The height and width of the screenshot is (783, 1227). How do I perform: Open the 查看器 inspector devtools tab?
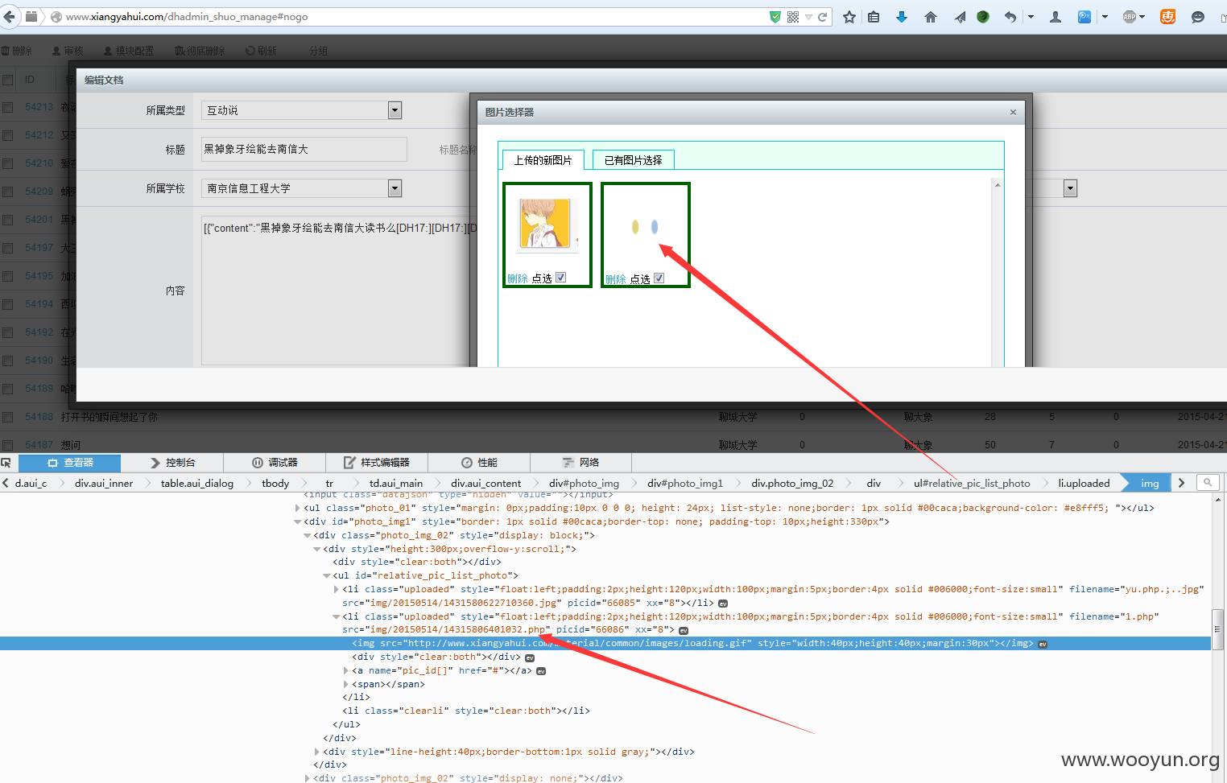[70, 463]
